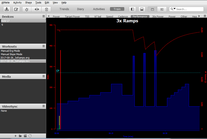207x139 pixels.
Task: Select the 30s Power tab
Action: 158,16
